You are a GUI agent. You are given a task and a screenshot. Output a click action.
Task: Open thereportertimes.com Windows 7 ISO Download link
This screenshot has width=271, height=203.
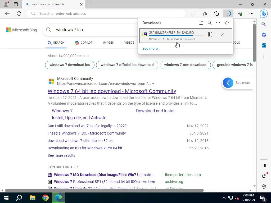pos(104,175)
